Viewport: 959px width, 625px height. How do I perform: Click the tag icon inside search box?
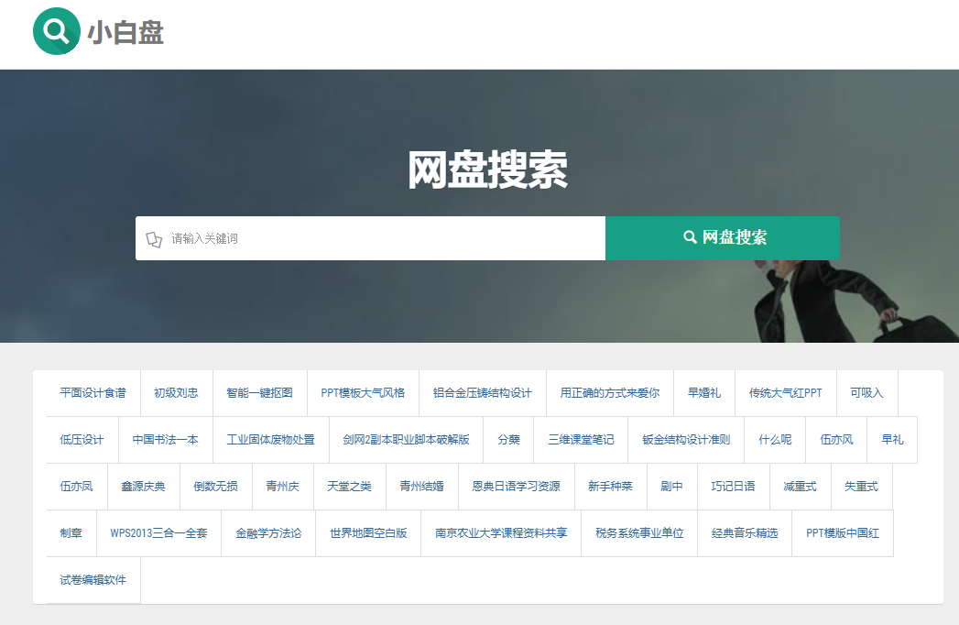click(154, 239)
